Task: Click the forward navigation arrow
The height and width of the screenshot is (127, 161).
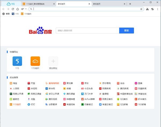Action: 8,9
